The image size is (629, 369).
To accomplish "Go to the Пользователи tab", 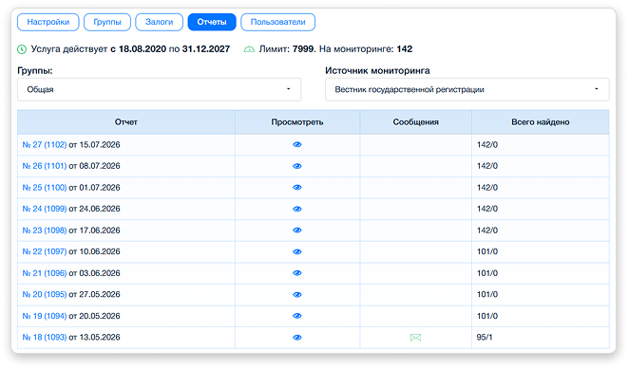I will (278, 22).
